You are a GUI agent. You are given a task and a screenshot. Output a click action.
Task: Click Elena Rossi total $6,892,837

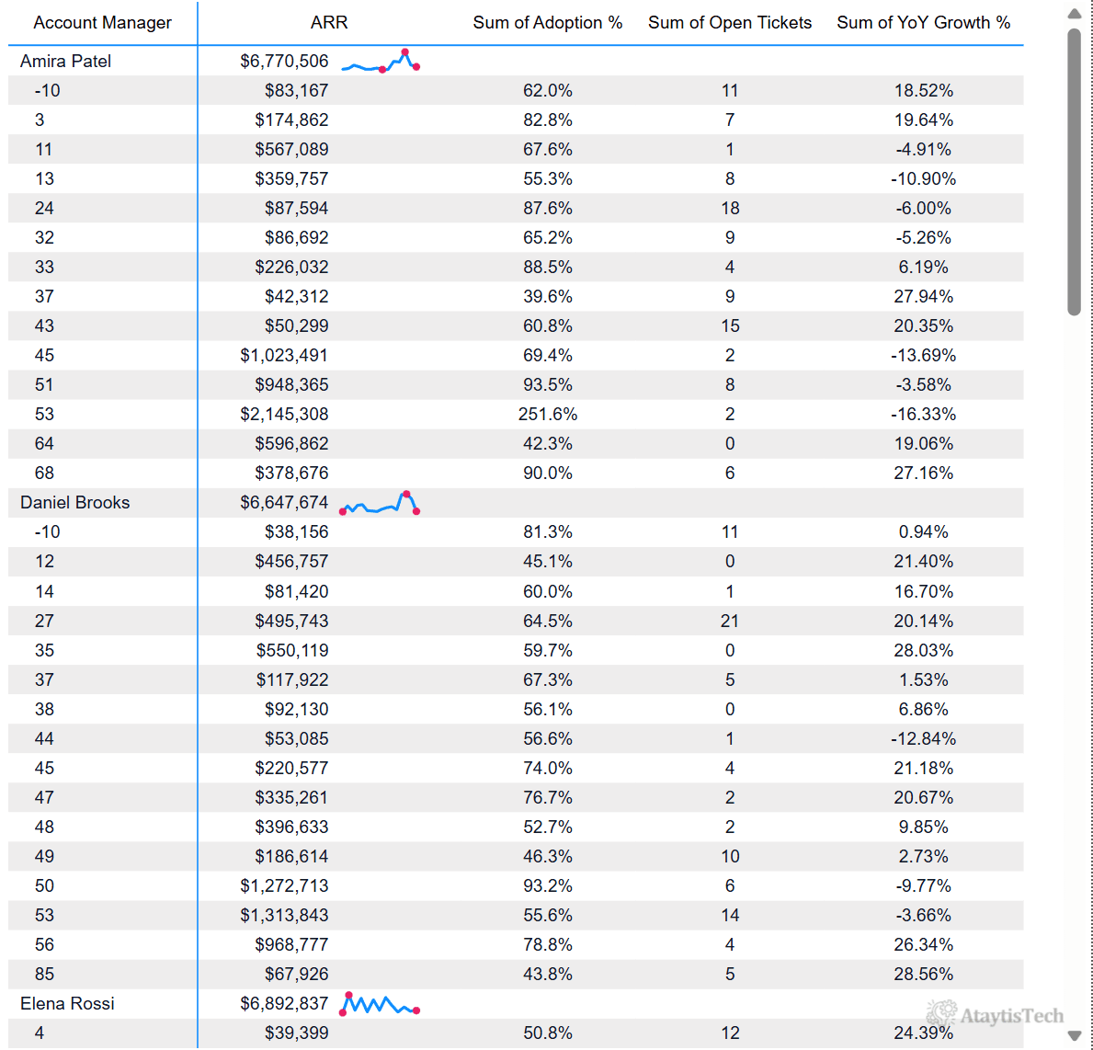coord(284,1004)
